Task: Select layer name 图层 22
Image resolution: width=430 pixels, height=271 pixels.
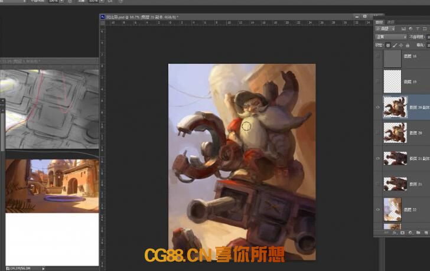Action: point(410,210)
